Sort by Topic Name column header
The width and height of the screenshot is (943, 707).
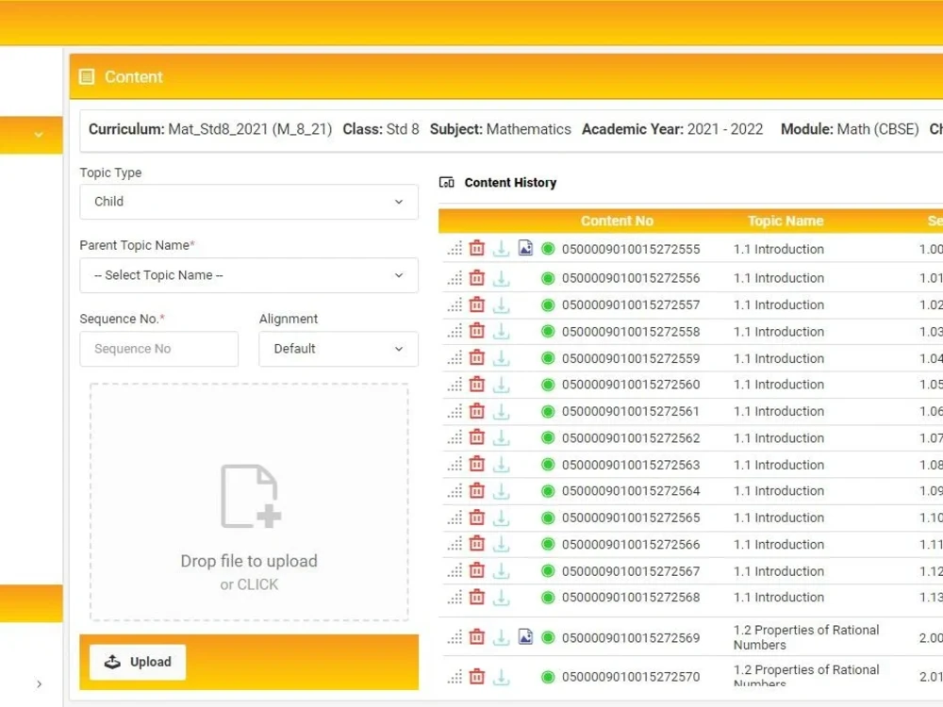pos(786,221)
